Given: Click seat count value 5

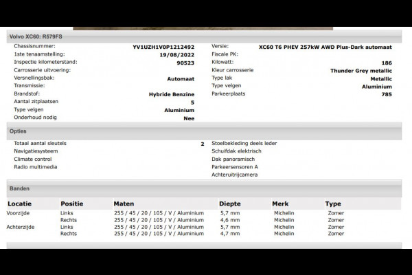Looking at the screenshot, I should click(x=192, y=102).
